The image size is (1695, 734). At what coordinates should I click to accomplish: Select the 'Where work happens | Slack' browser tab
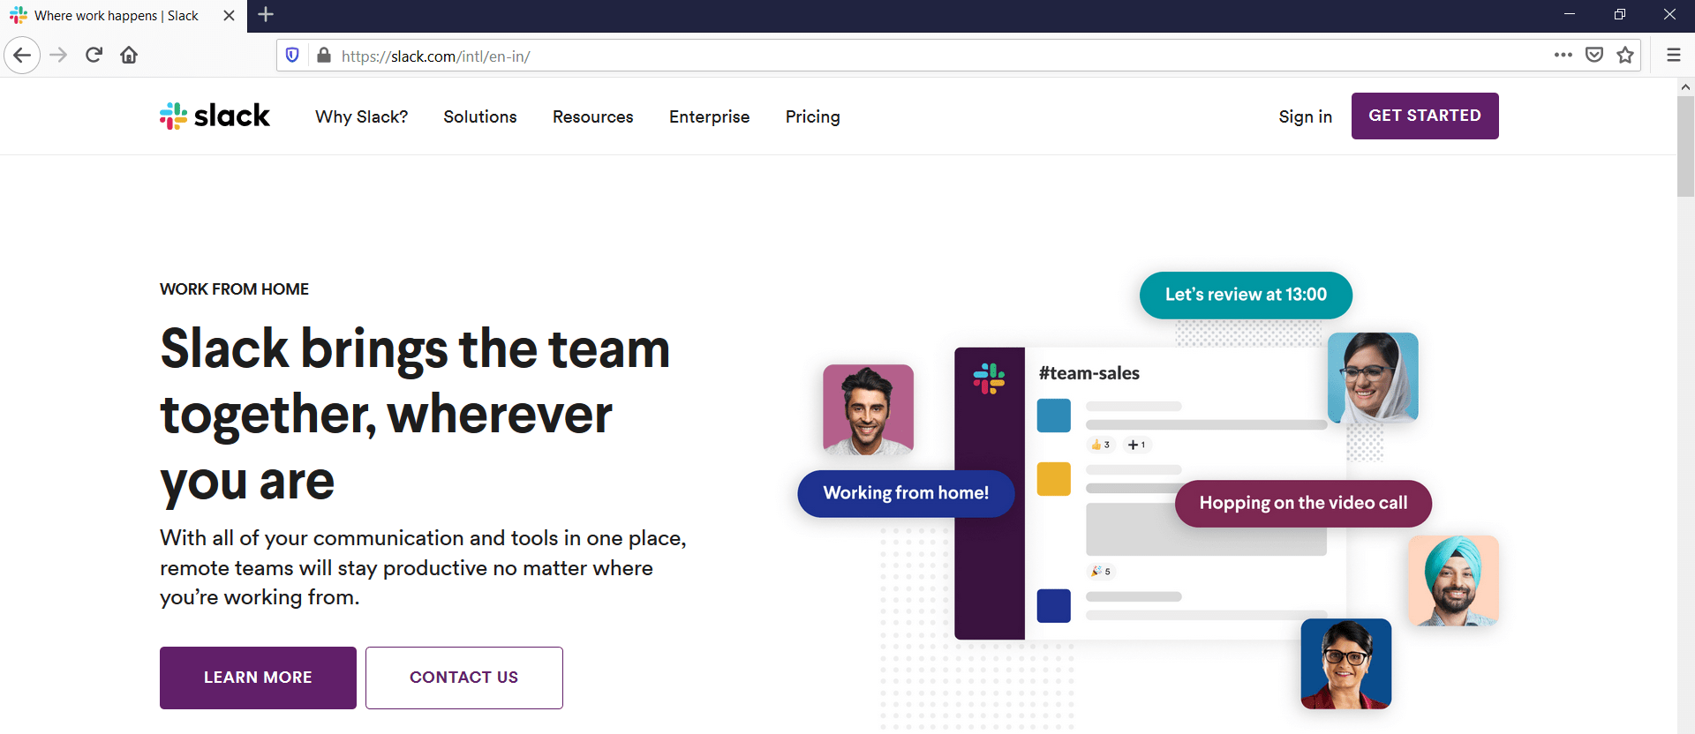[123, 16]
